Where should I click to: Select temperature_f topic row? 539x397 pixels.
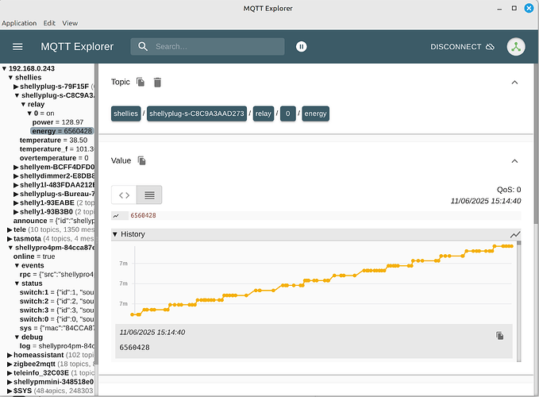coord(56,149)
